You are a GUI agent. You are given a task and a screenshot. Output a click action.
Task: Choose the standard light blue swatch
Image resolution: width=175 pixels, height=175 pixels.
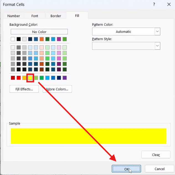click(x=47, y=78)
